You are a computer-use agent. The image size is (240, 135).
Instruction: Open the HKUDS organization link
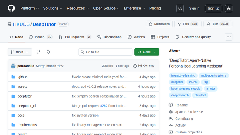point(21,24)
